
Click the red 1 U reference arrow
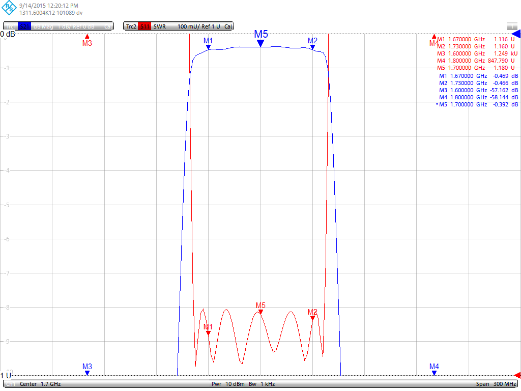(517, 375)
